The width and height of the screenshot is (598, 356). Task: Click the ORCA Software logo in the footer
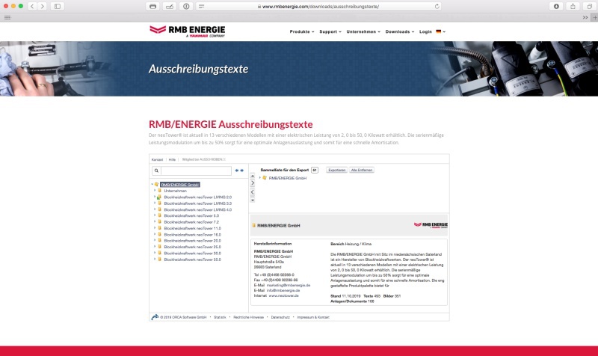[x=155, y=317]
